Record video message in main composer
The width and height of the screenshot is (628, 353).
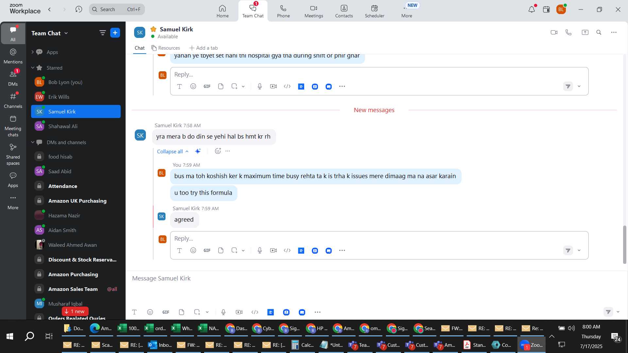[x=239, y=312]
